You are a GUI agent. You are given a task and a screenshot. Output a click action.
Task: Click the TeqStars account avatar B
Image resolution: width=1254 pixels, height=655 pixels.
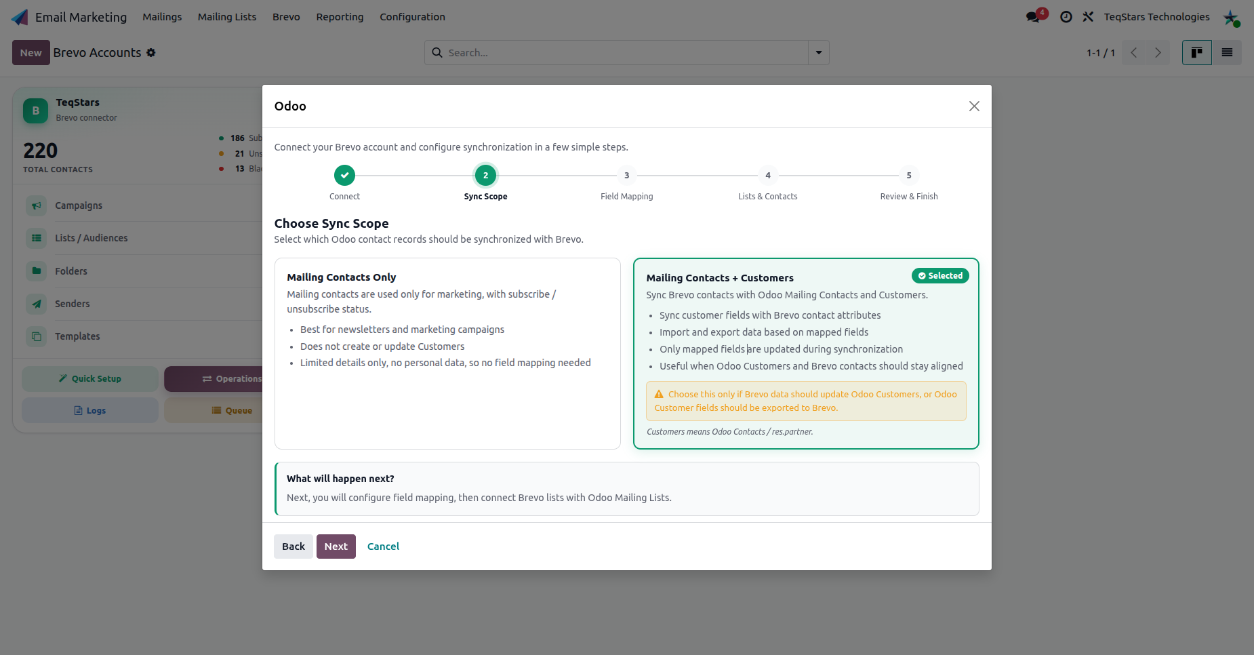click(x=36, y=111)
